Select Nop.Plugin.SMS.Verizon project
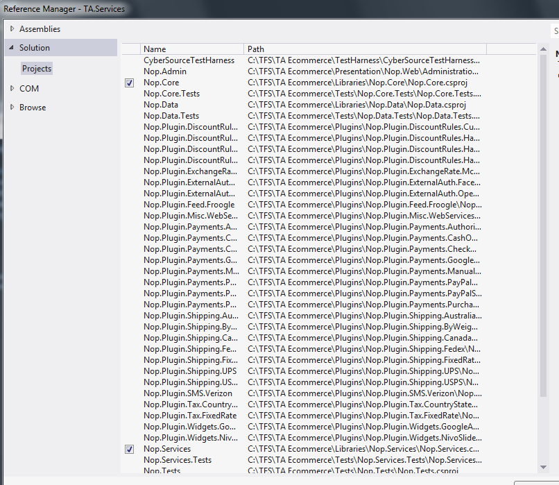This screenshot has height=485, width=559. 188,393
